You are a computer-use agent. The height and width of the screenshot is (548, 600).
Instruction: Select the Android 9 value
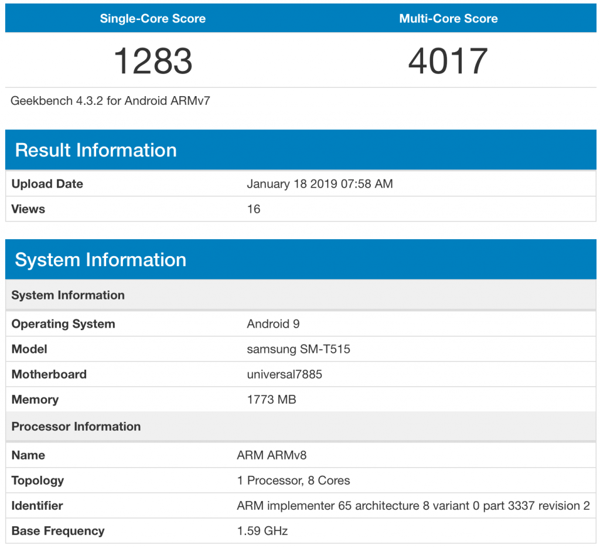[x=273, y=324]
